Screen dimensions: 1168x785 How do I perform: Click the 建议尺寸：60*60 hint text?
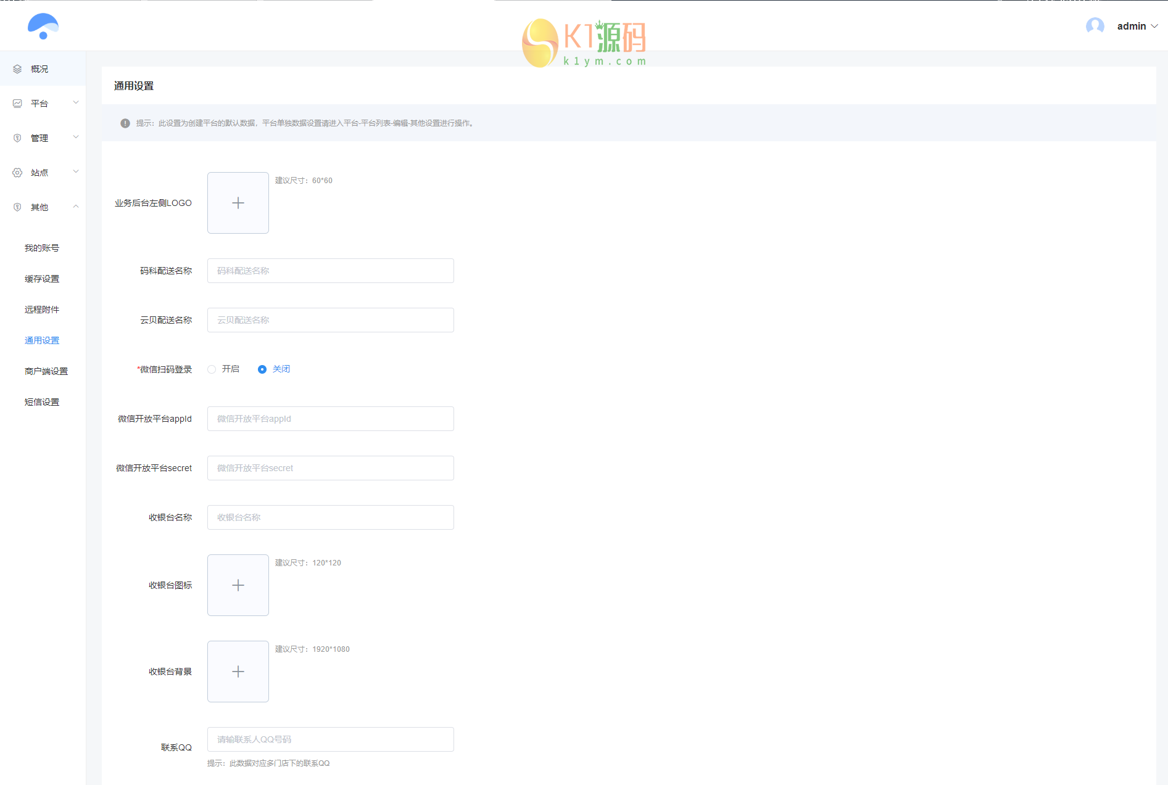coord(304,181)
